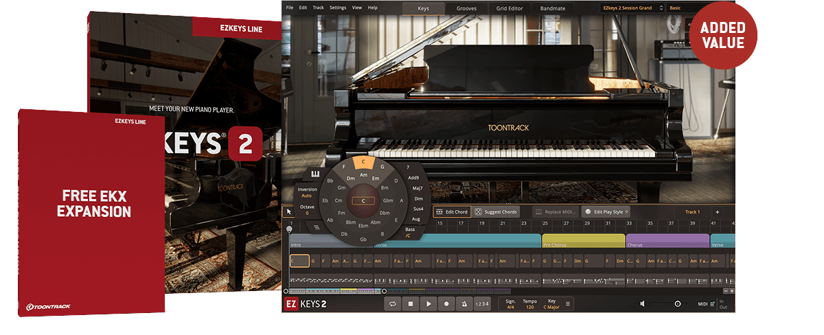The height and width of the screenshot is (335, 824).
Task: Open the Edit menu
Action: click(x=304, y=8)
